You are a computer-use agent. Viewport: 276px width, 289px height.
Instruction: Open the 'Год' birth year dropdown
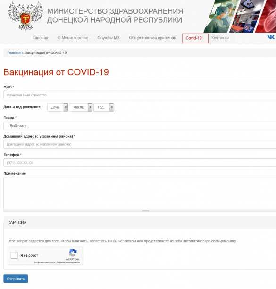pos(104,107)
